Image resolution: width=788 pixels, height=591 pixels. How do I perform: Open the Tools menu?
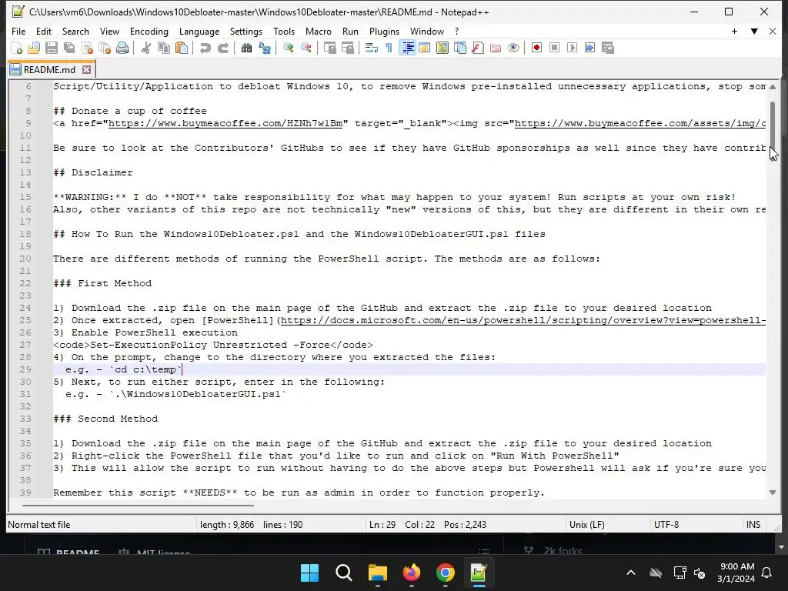pyautogui.click(x=284, y=31)
